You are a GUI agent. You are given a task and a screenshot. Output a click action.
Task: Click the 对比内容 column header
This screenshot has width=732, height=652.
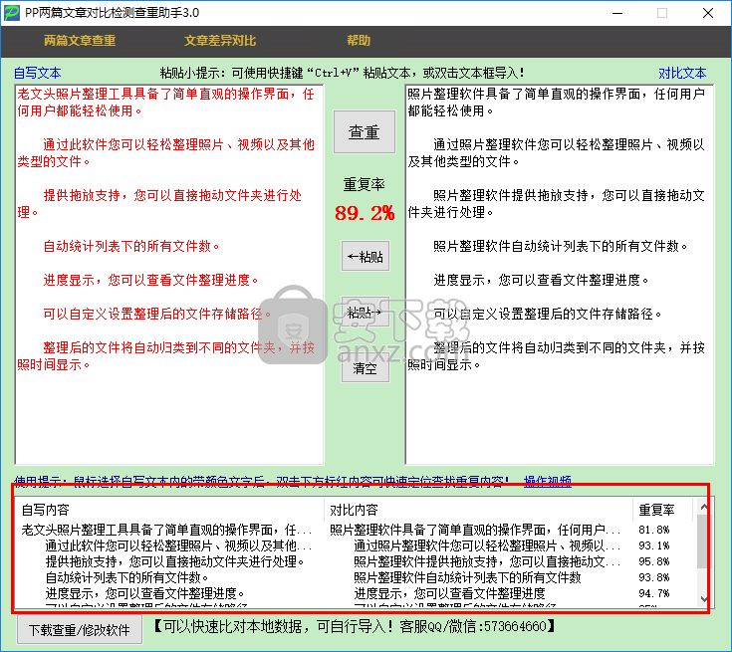478,510
